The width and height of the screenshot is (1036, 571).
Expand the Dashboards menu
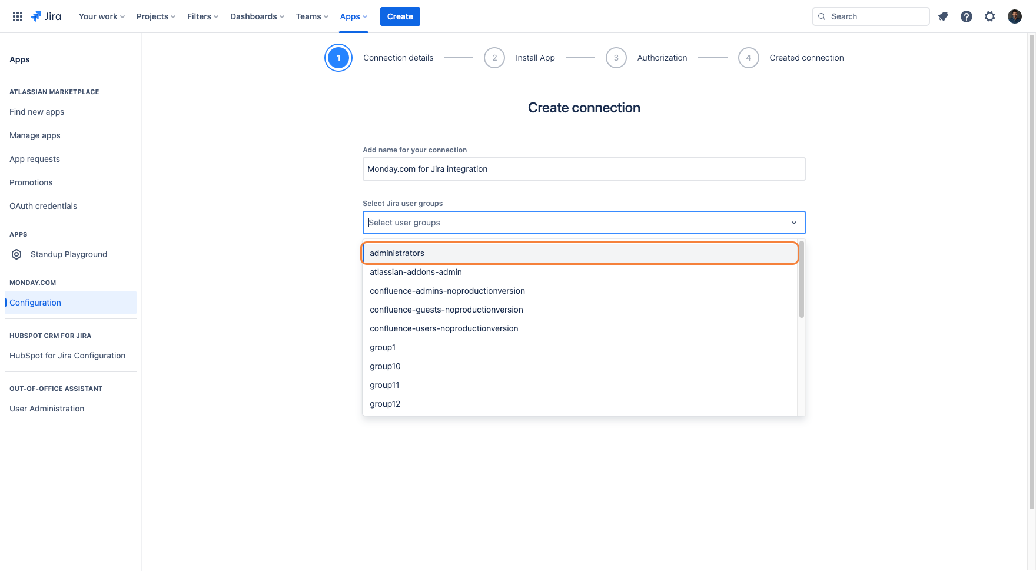[x=257, y=16]
